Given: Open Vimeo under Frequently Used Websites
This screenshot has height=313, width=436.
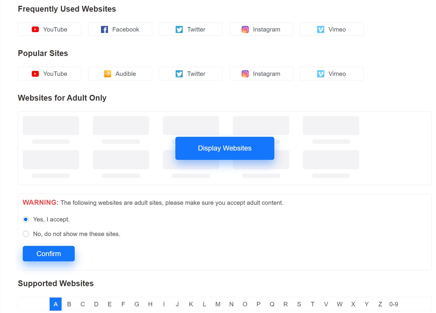Looking at the screenshot, I should (x=332, y=29).
